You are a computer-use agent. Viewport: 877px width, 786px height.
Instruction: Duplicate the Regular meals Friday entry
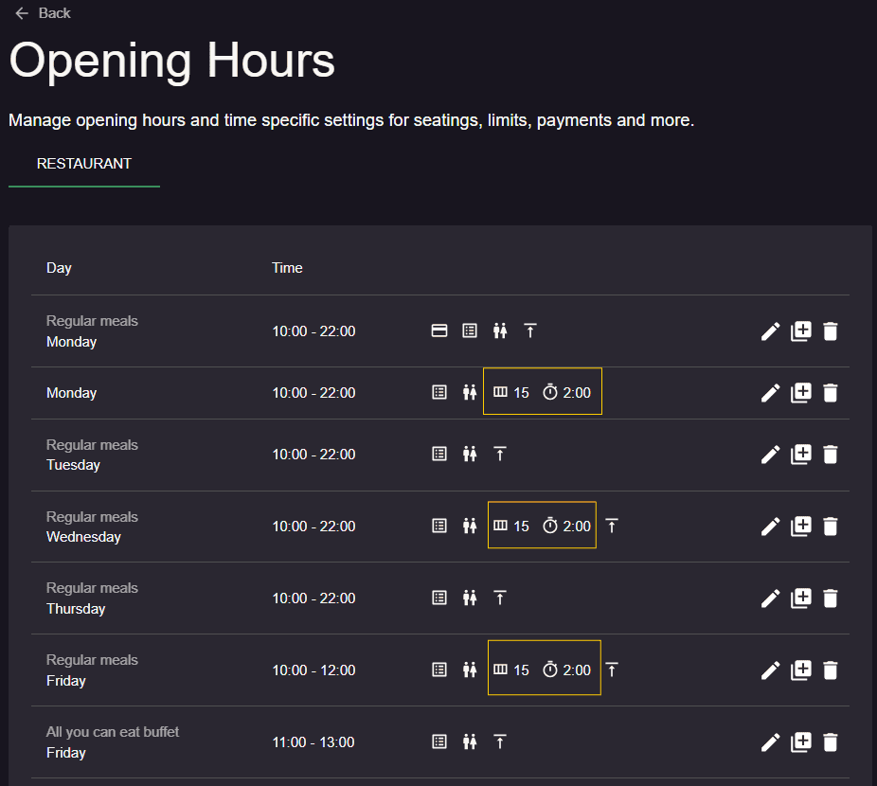point(801,670)
